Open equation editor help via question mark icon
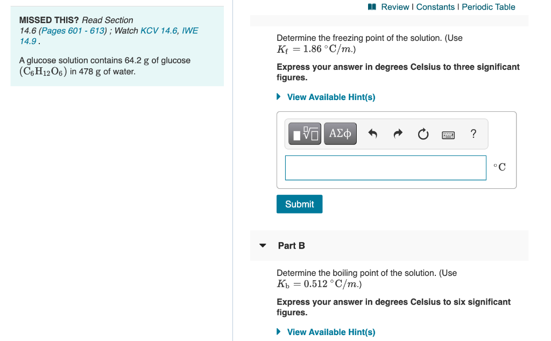551x341 pixels. [x=473, y=133]
